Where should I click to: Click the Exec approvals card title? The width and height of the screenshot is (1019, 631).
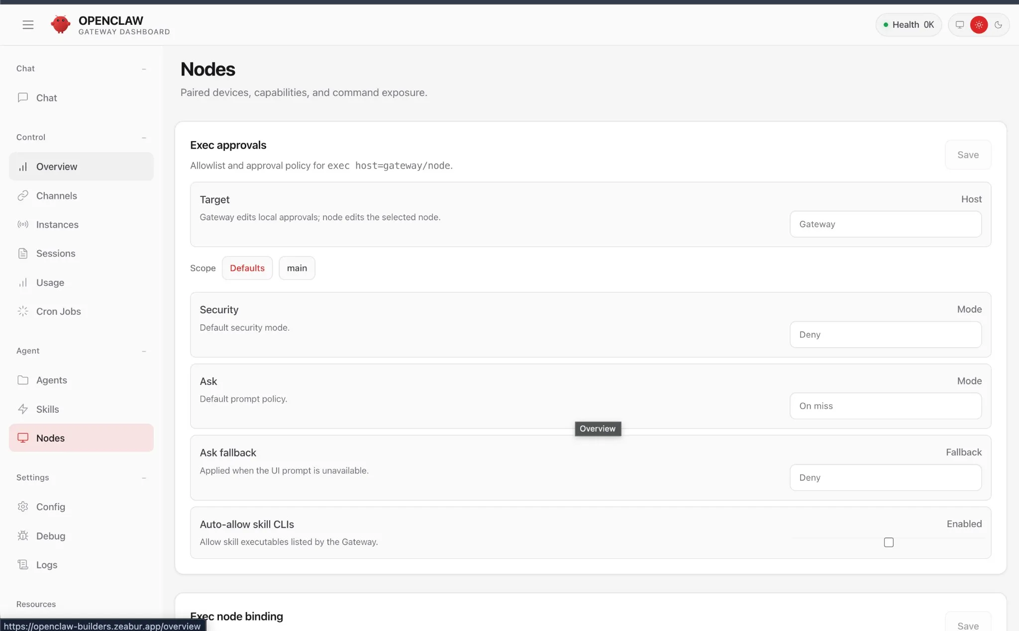(228, 145)
